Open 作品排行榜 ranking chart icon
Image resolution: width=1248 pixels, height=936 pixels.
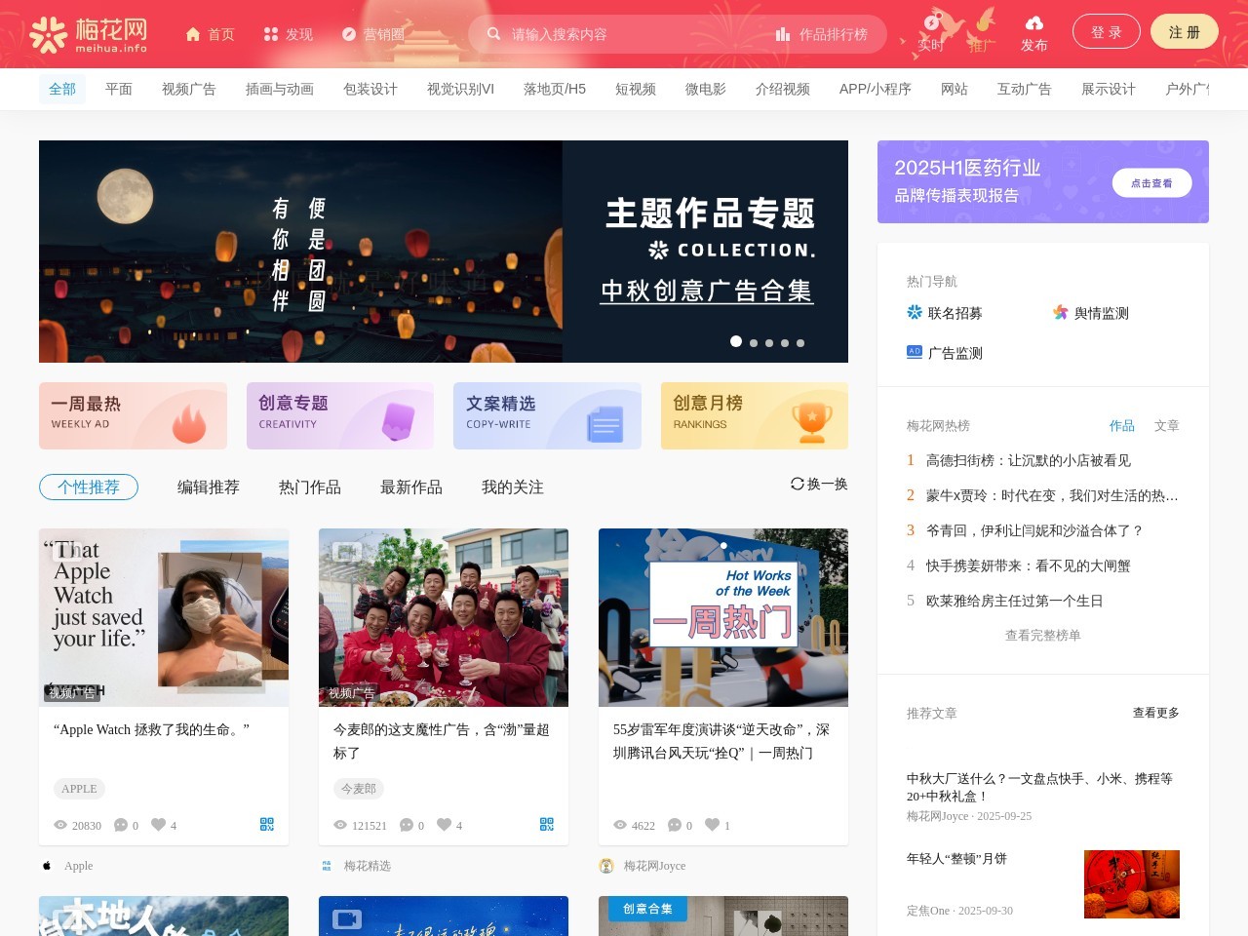(782, 34)
